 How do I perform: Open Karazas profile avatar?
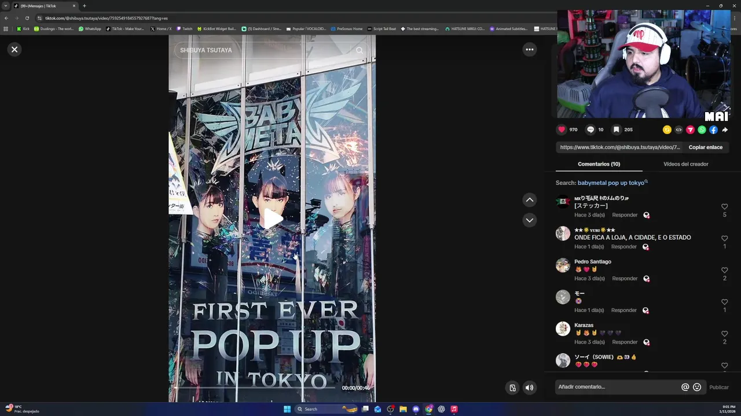coord(563,329)
